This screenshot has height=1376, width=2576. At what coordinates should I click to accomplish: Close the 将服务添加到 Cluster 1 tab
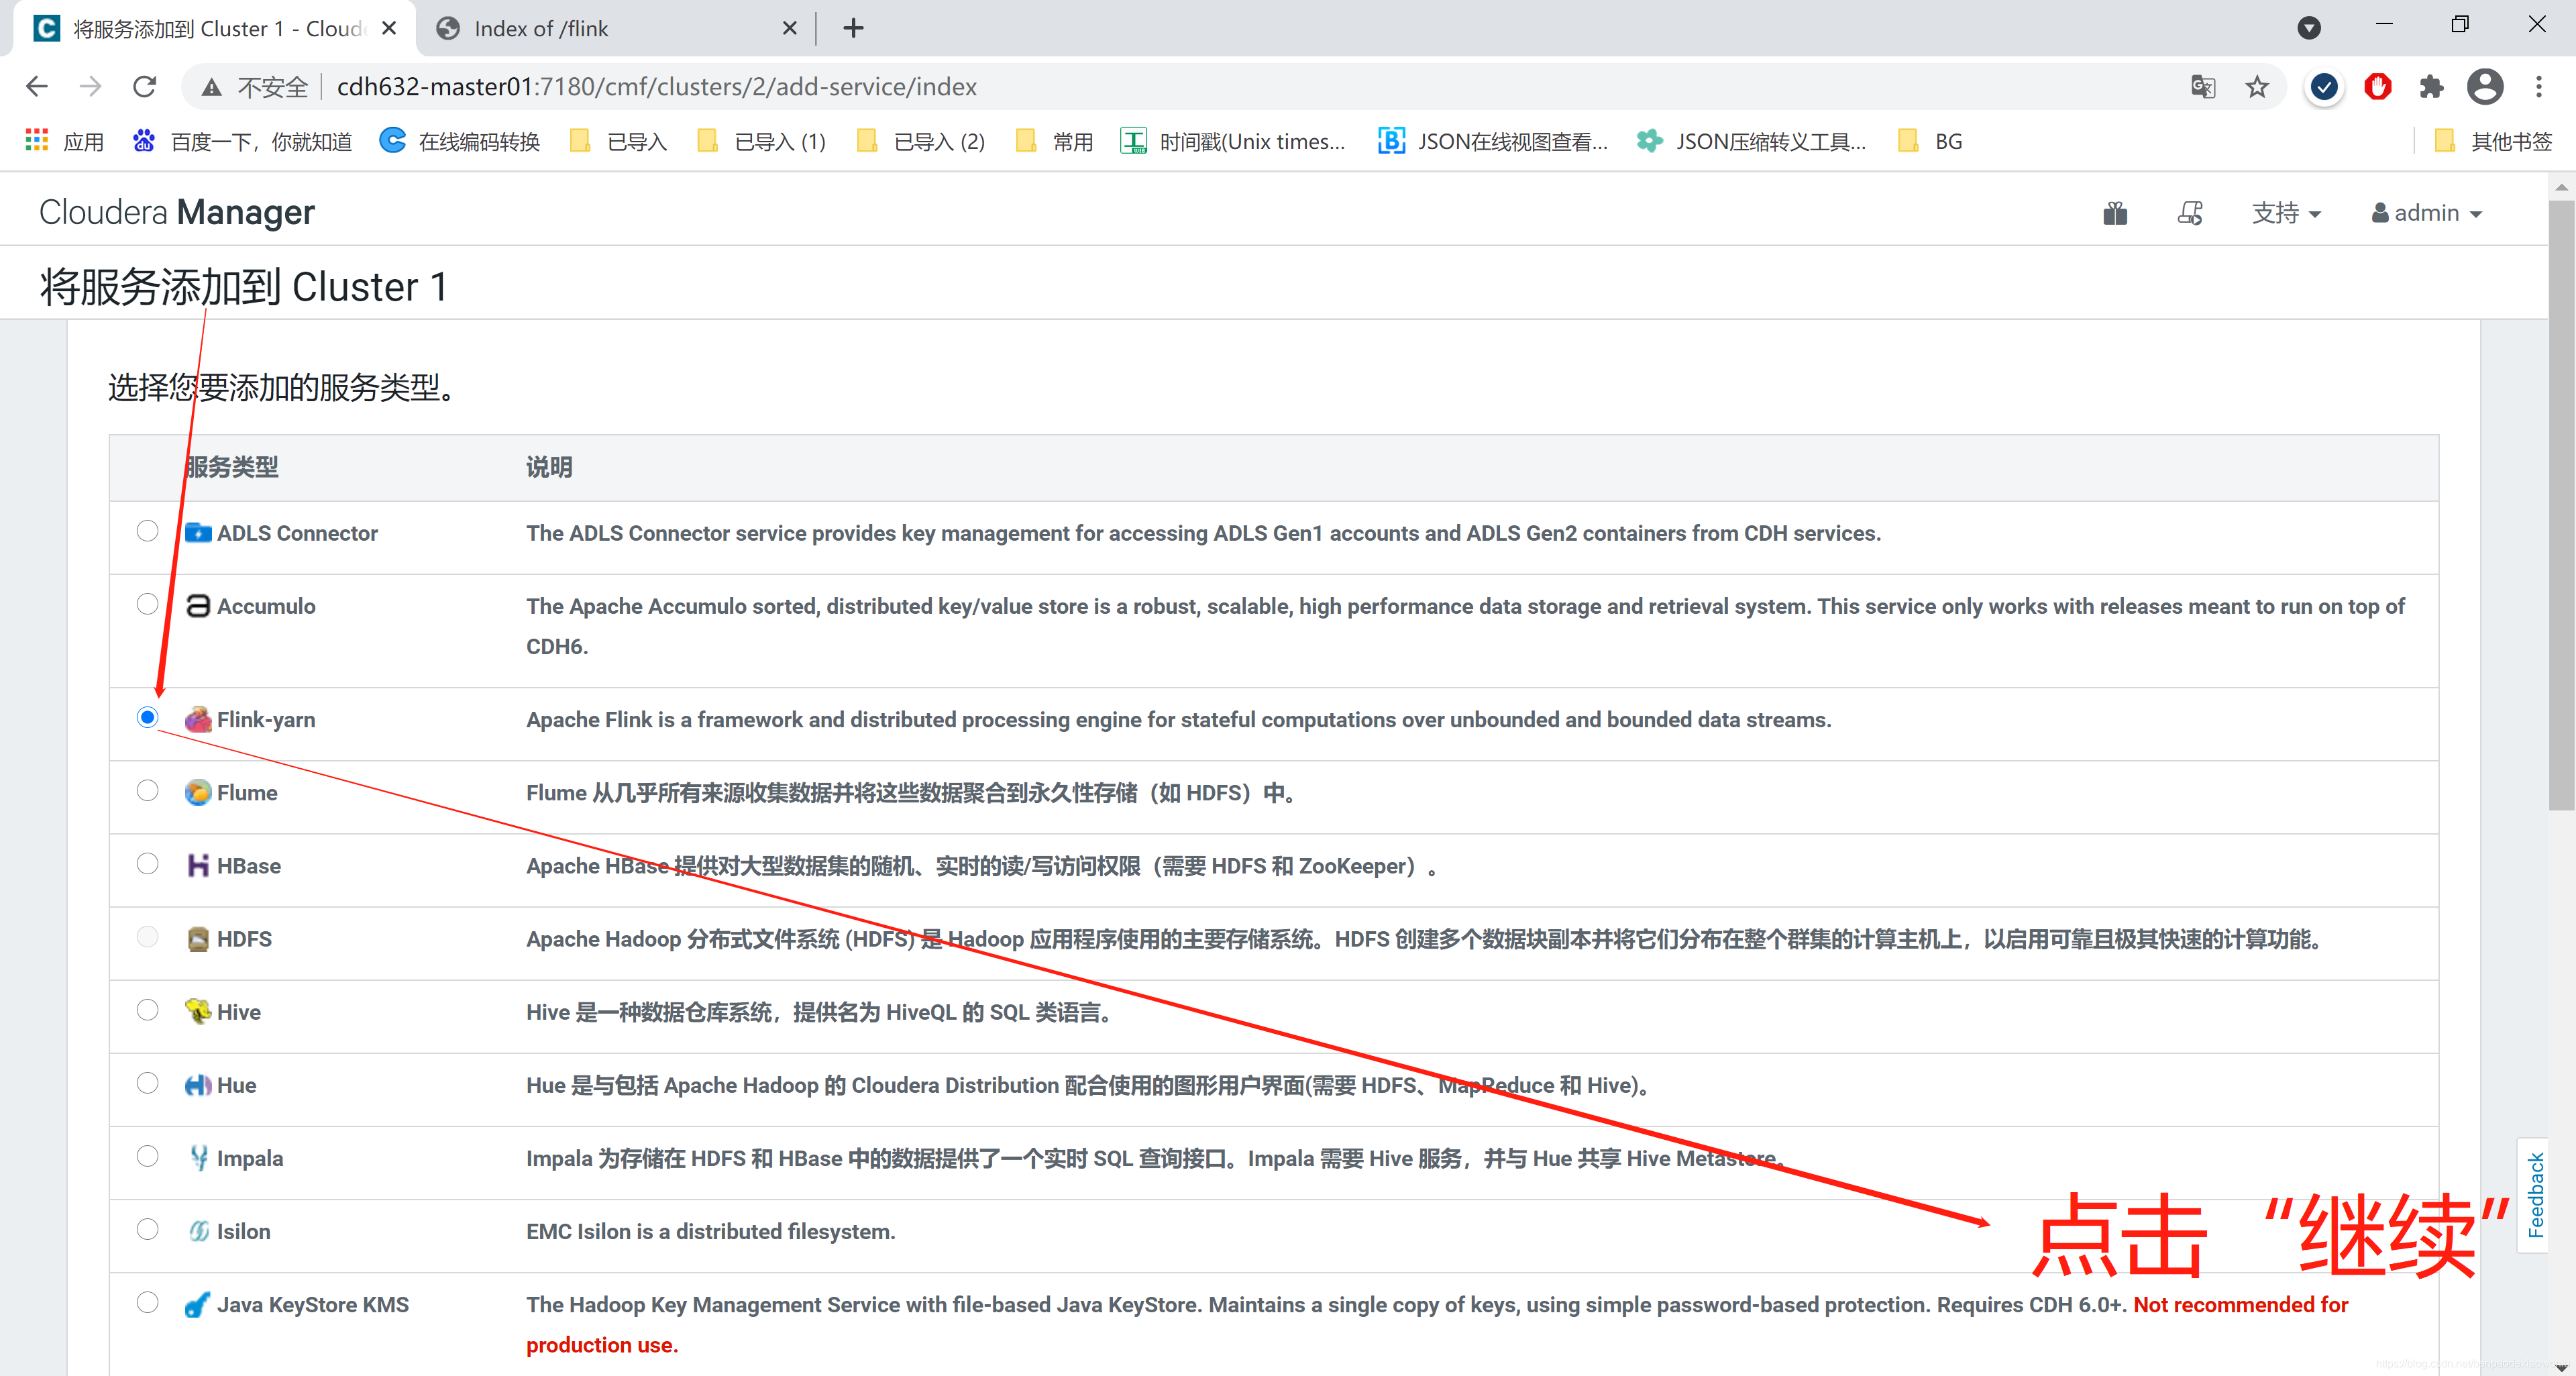pyautogui.click(x=389, y=28)
